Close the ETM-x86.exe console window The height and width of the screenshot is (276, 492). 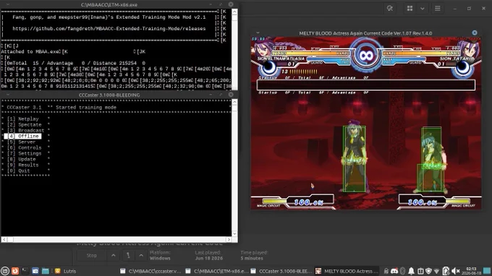231,4
